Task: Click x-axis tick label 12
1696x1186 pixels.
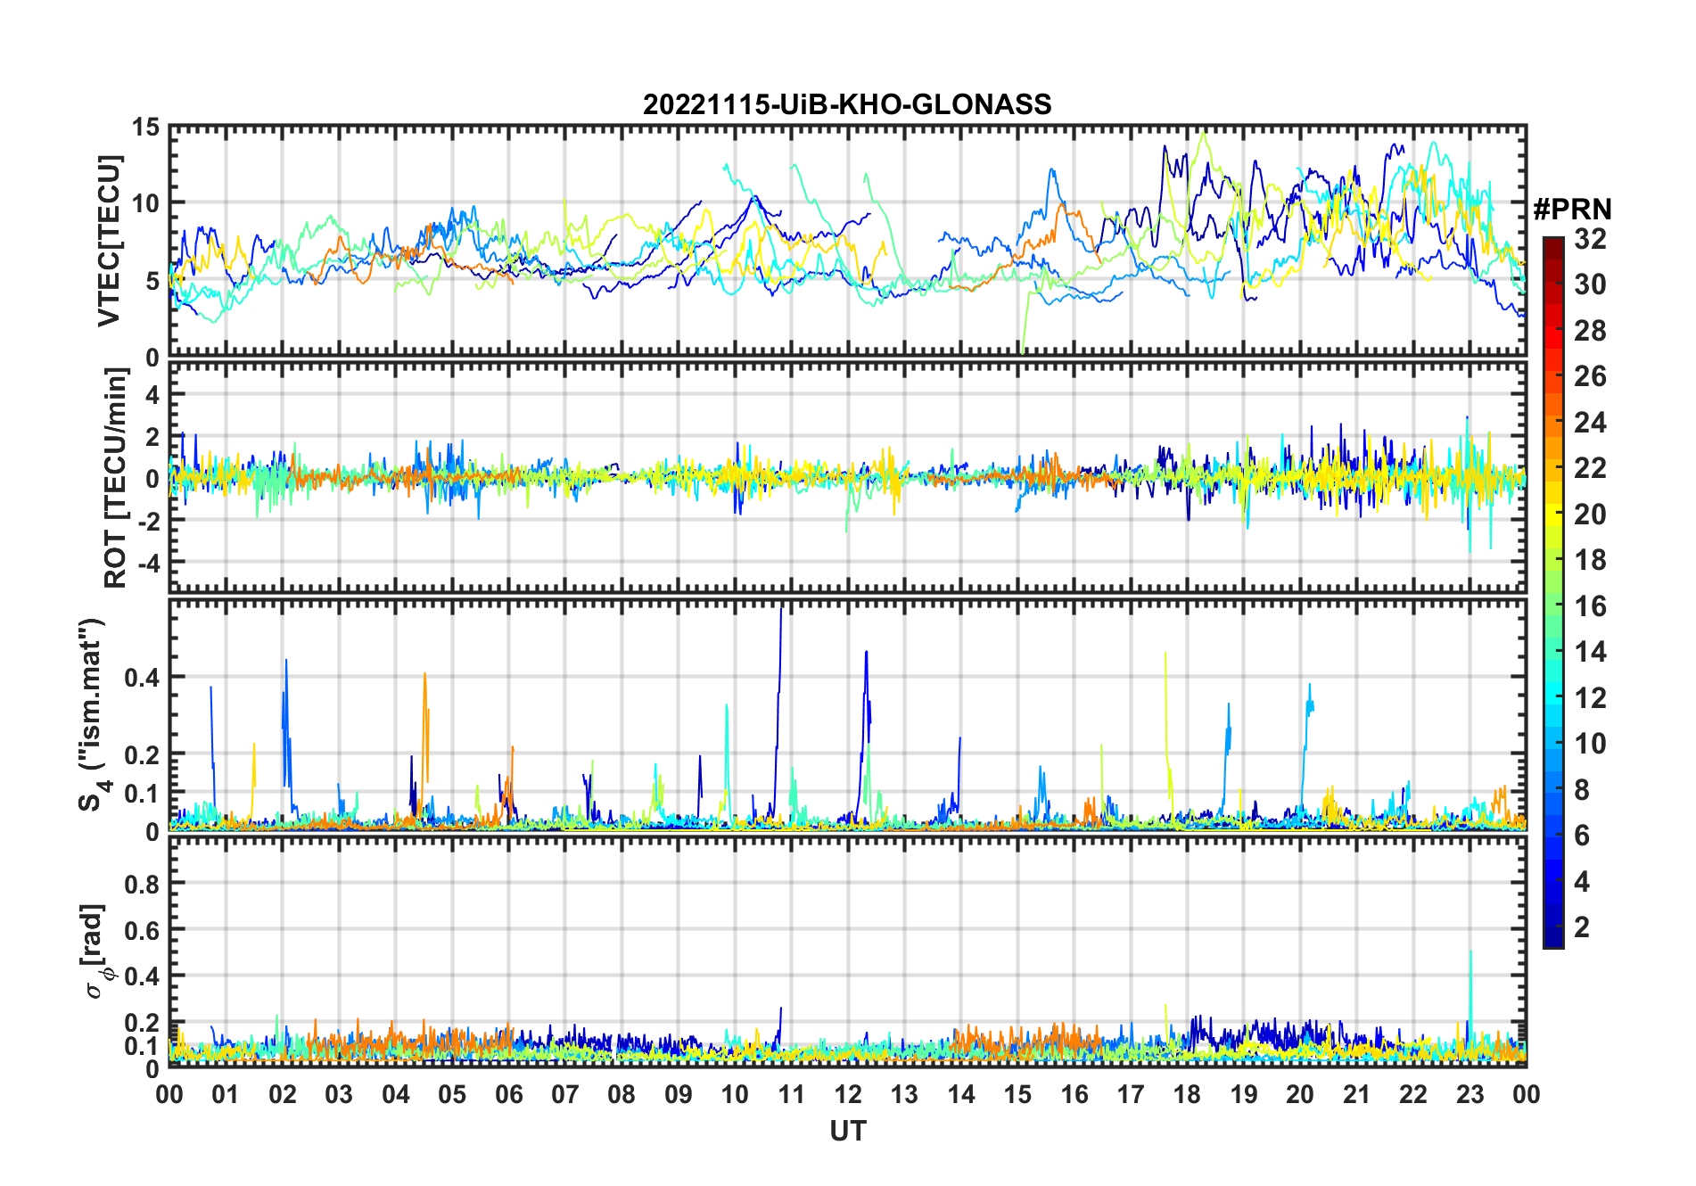Action: tap(847, 1094)
